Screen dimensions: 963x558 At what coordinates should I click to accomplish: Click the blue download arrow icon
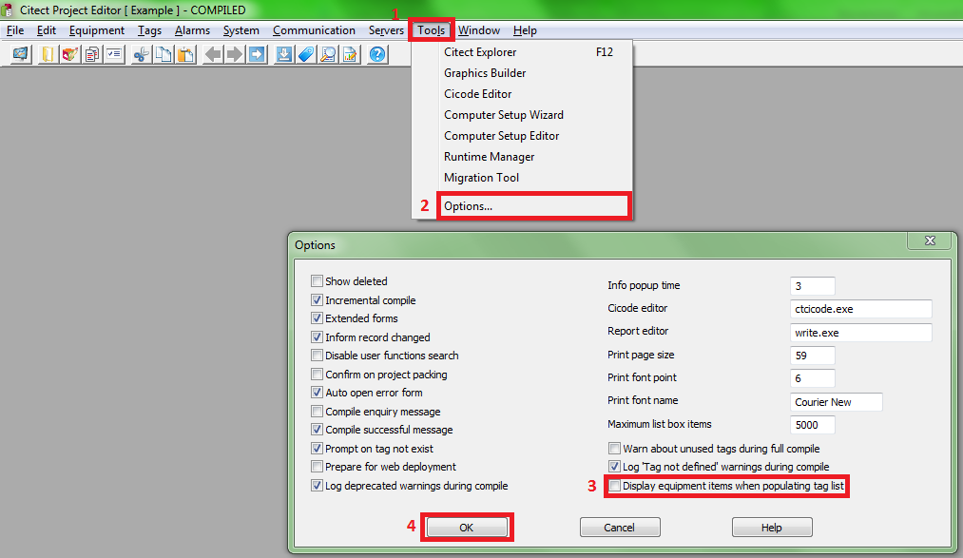coord(283,54)
